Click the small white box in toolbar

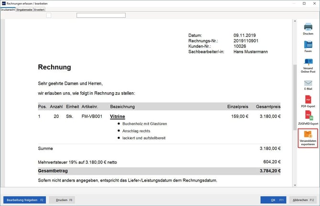(x=49, y=15)
